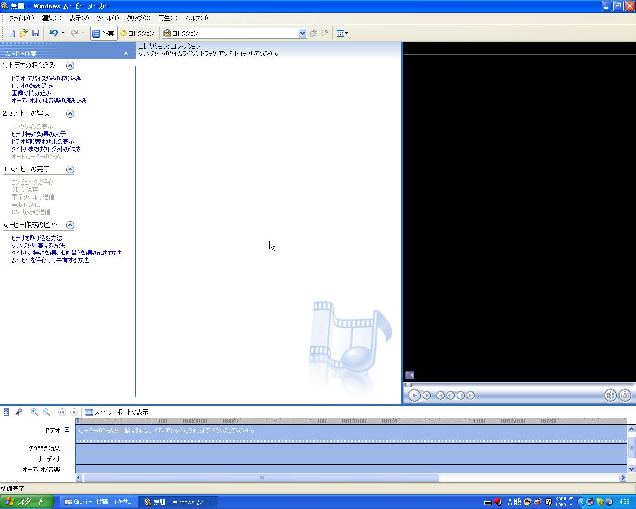Undo the last action with the blue arrow
This screenshot has height=509, width=636.
click(x=54, y=33)
